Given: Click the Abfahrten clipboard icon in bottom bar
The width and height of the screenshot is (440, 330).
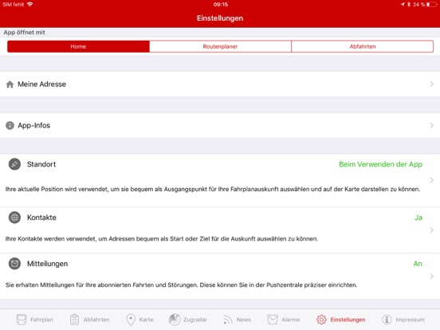Looking at the screenshot, I should [x=75, y=320].
